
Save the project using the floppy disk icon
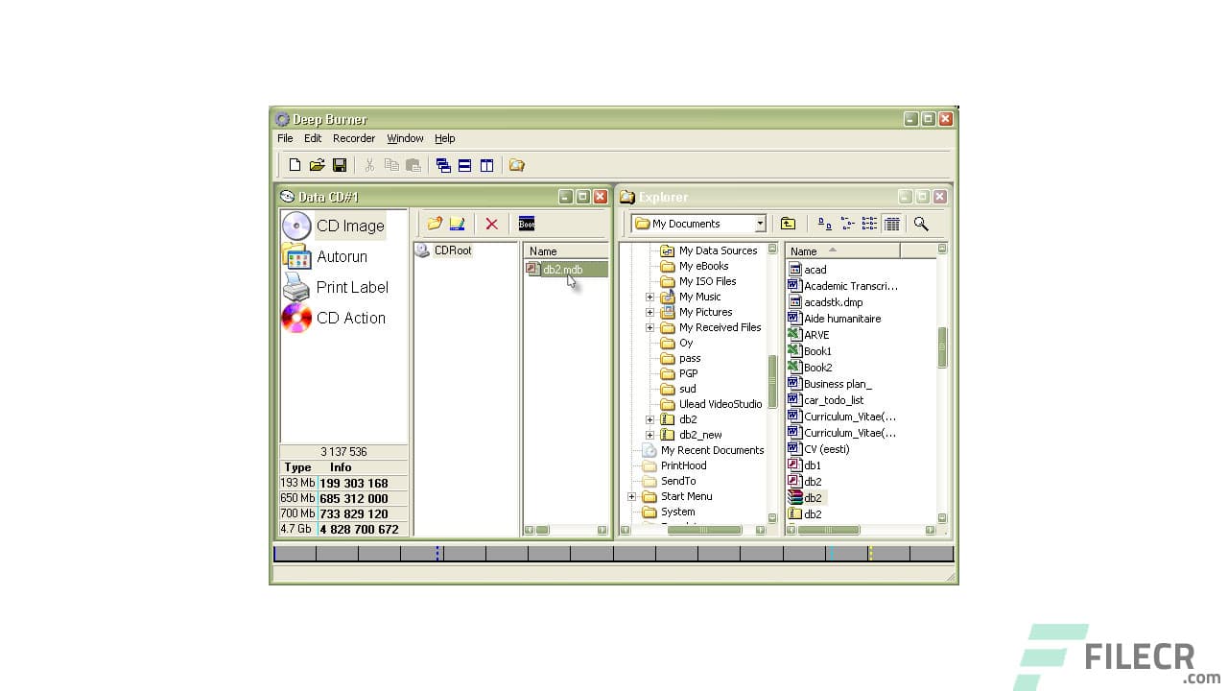tap(339, 164)
